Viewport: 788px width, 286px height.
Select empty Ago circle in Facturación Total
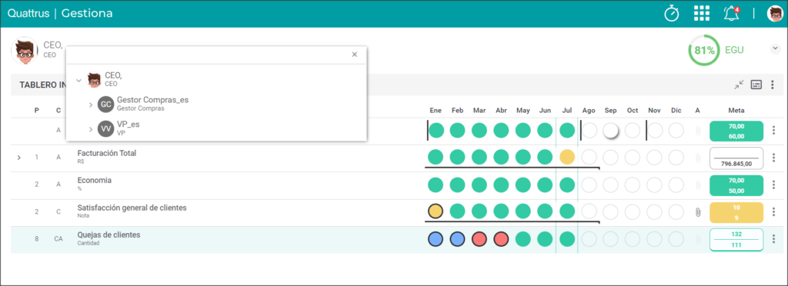[x=589, y=157]
